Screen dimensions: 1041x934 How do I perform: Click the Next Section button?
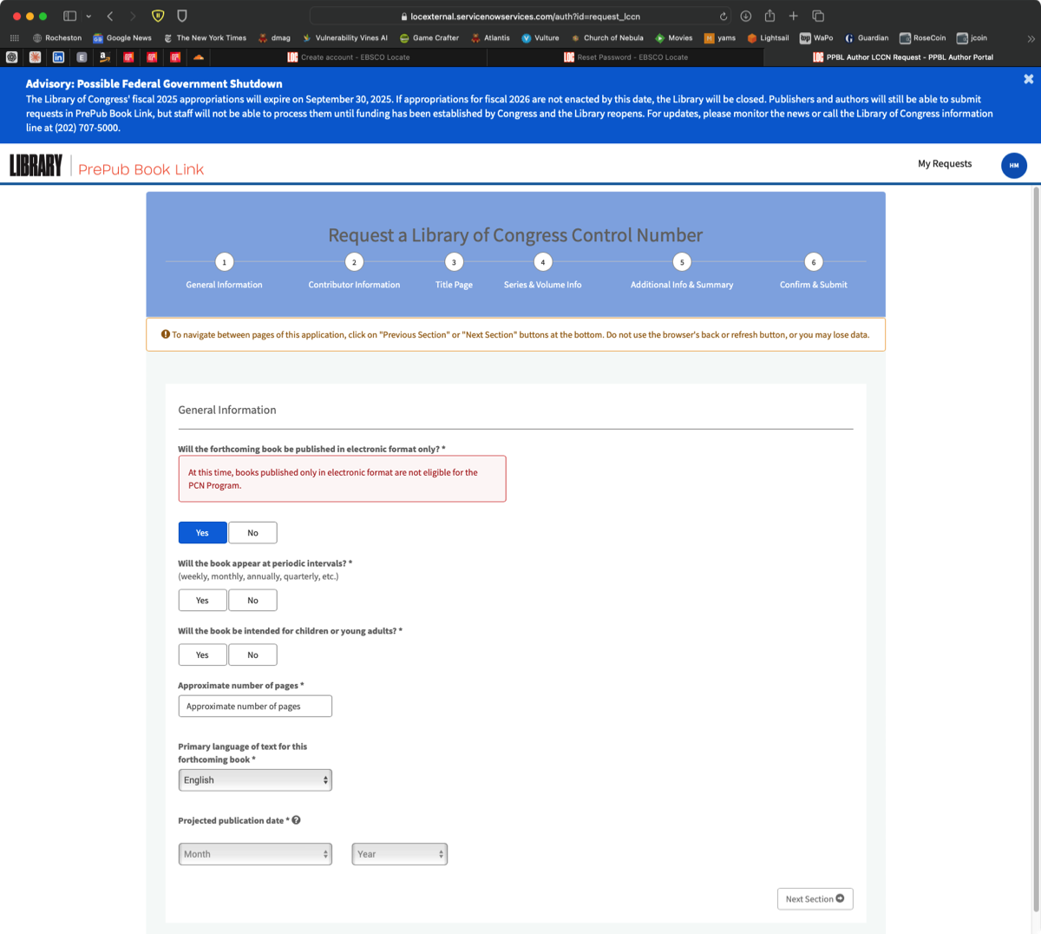pos(815,899)
